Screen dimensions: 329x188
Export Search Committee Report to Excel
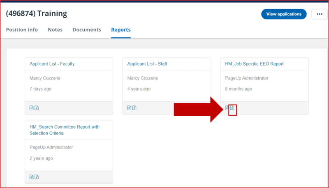[37, 177]
